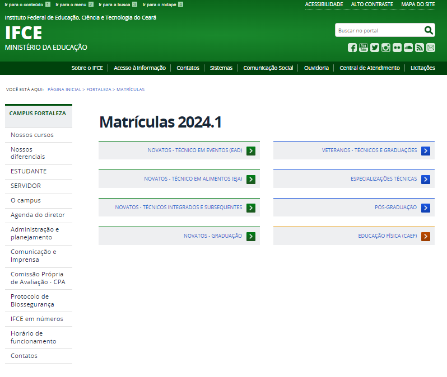Viewport: 447px width, 377px height.
Task: Click the blue arrow beside Pós-Graduação
Action: pyautogui.click(x=426, y=208)
